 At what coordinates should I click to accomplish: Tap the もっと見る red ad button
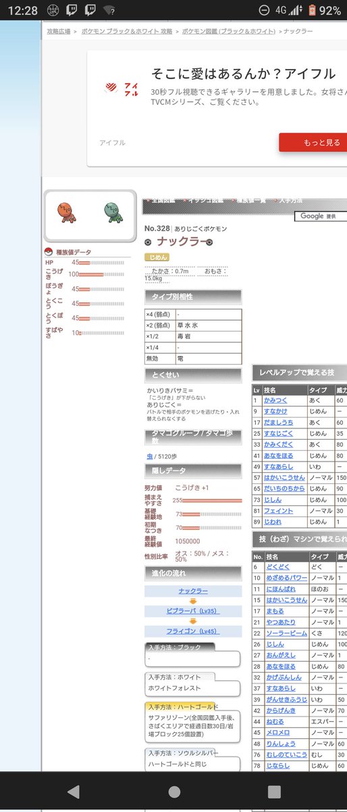click(x=313, y=142)
